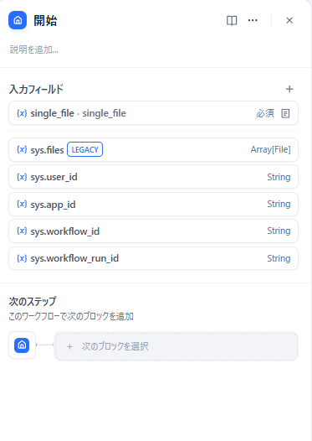Click the variable icon beside single_file
The width and height of the screenshot is (312, 441).
[x=22, y=113]
